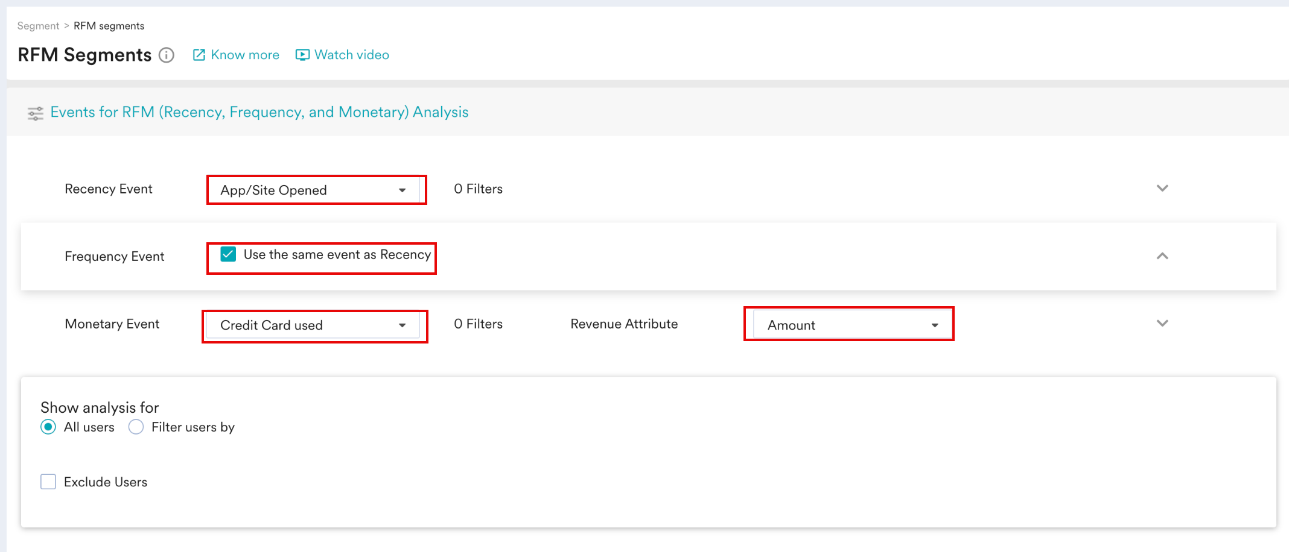The image size is (1289, 552).
Task: Enable the Exclude Users checkbox
Action: 48,482
